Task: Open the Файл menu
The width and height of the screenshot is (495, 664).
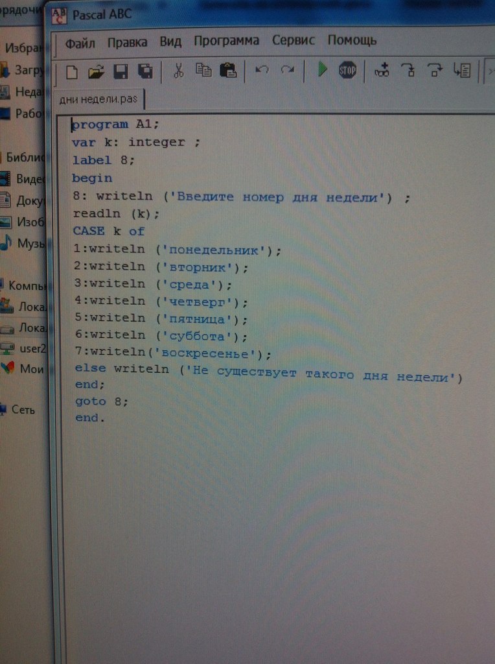Action: point(80,43)
